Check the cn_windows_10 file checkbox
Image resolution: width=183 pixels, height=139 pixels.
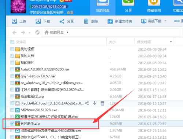pos(12,83)
